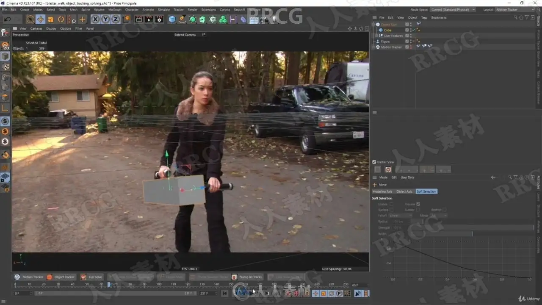Toggle the Z axis lock icon
The width and height of the screenshot is (542, 305).
116,19
